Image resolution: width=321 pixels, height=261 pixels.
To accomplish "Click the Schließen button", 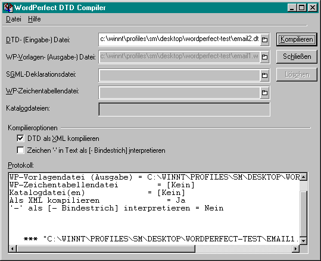I will [x=297, y=56].
